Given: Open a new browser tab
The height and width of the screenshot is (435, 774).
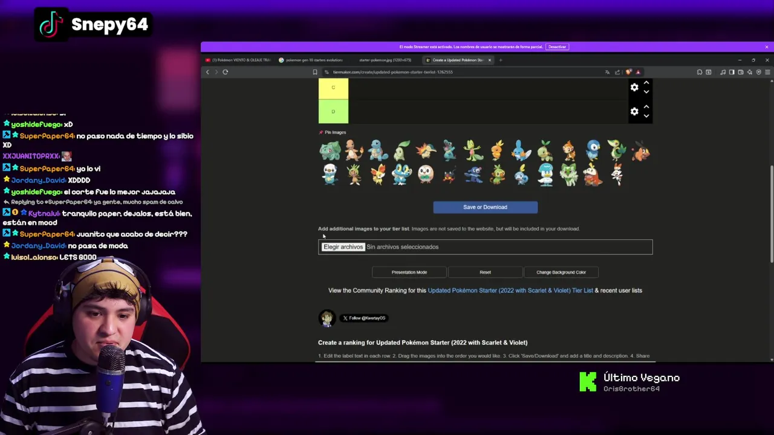Looking at the screenshot, I should click(x=501, y=60).
